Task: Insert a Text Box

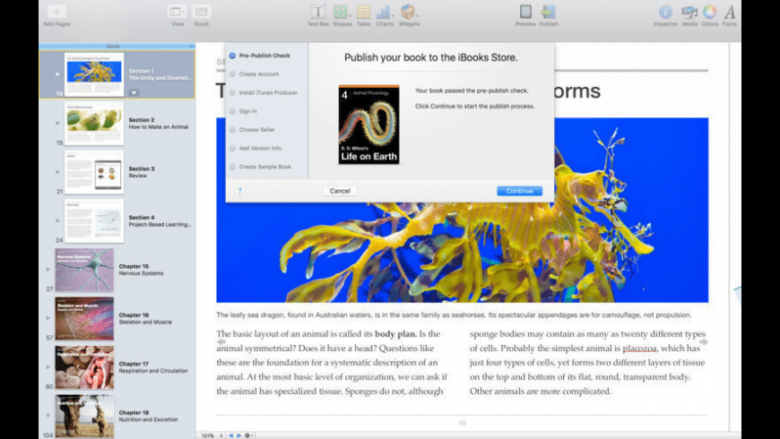Action: [x=318, y=12]
